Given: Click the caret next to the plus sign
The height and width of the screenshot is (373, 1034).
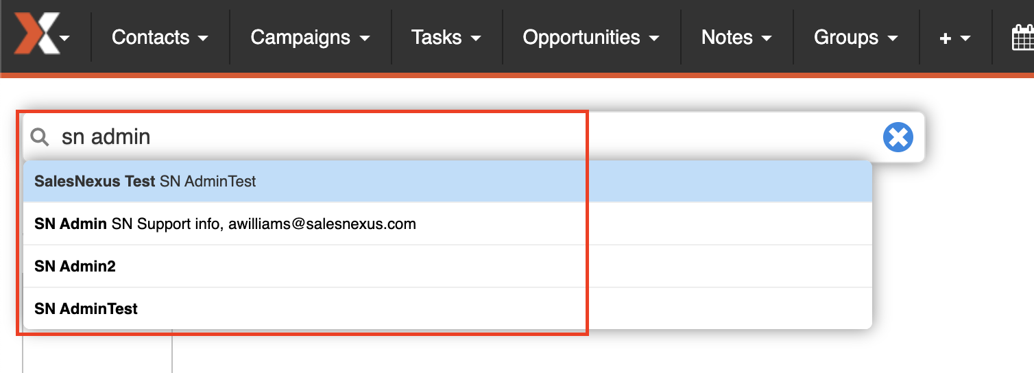Looking at the screenshot, I should point(965,39).
